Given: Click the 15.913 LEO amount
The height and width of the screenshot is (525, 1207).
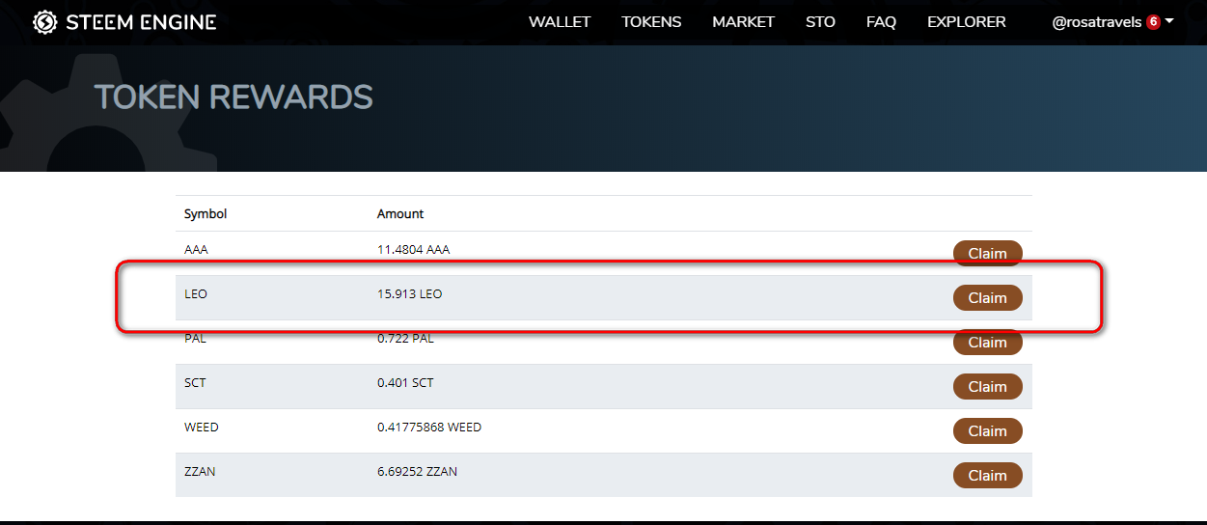Looking at the screenshot, I should tap(410, 294).
